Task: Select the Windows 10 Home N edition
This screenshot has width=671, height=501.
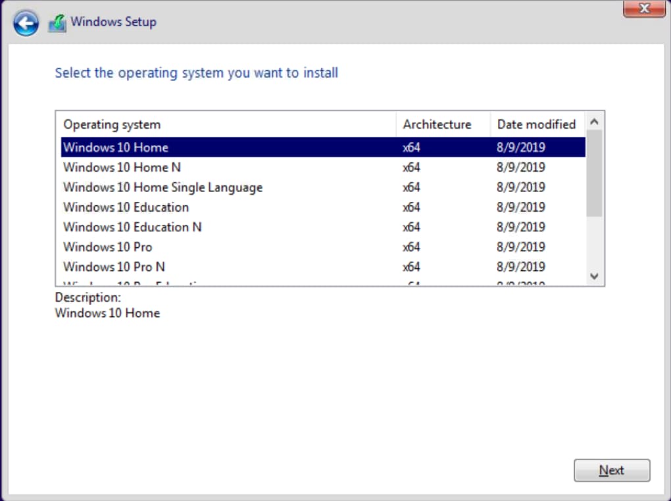Action: coord(122,167)
